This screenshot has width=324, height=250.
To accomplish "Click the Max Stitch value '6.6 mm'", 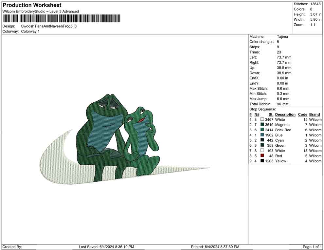I will coord(283,89).
